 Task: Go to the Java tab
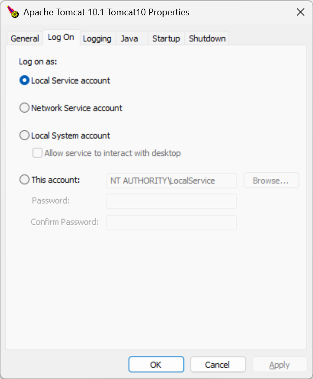[130, 39]
